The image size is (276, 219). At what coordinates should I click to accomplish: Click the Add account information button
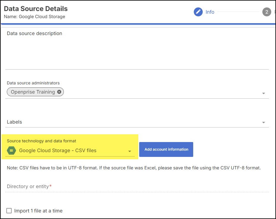(166, 149)
